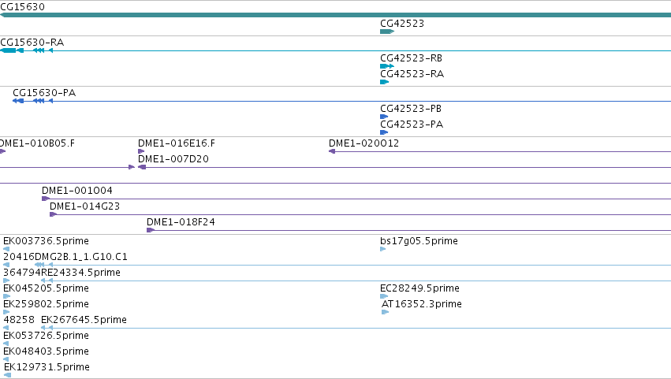Click the DME1-014G23 feature label
The height and width of the screenshot is (379, 671).
tap(84, 206)
